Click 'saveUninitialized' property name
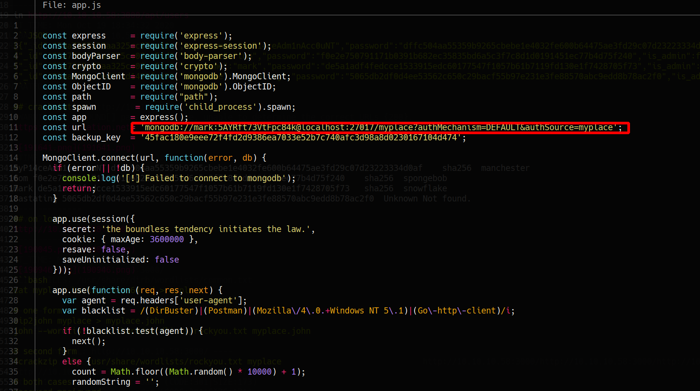This screenshot has height=391, width=700. point(103,260)
